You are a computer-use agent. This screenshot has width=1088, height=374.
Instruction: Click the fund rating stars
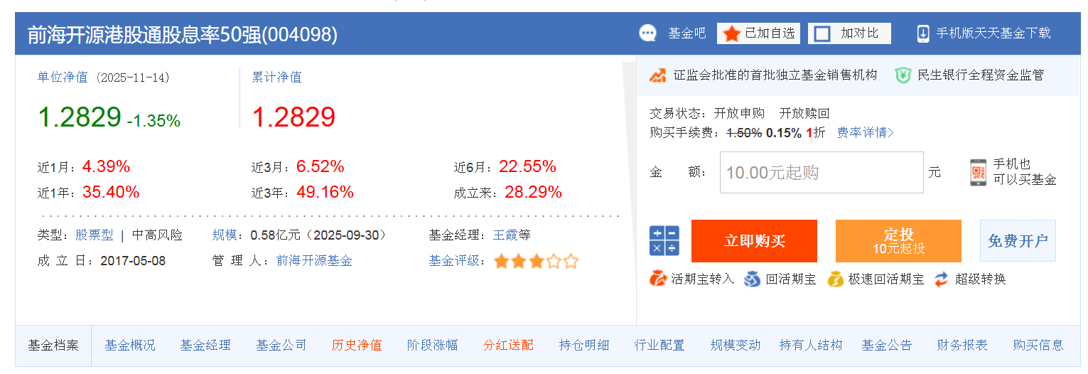(537, 261)
